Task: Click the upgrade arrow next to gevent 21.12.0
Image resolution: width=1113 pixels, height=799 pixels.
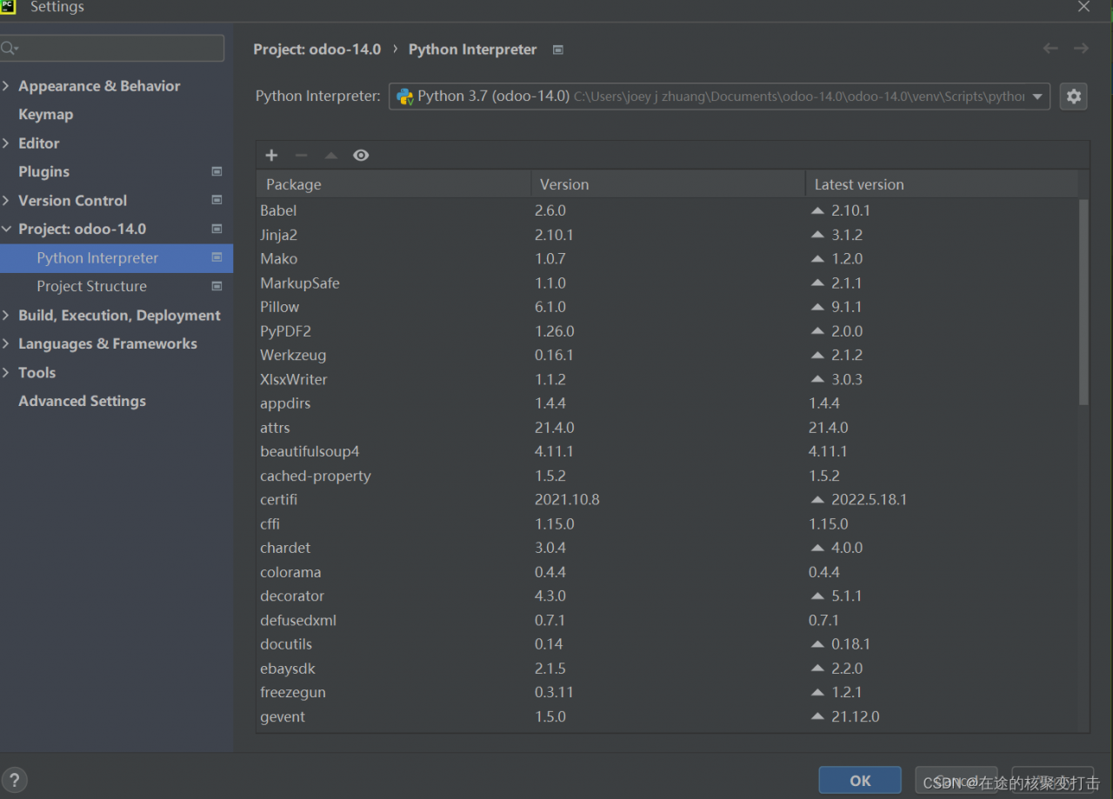Action: pyautogui.click(x=817, y=716)
